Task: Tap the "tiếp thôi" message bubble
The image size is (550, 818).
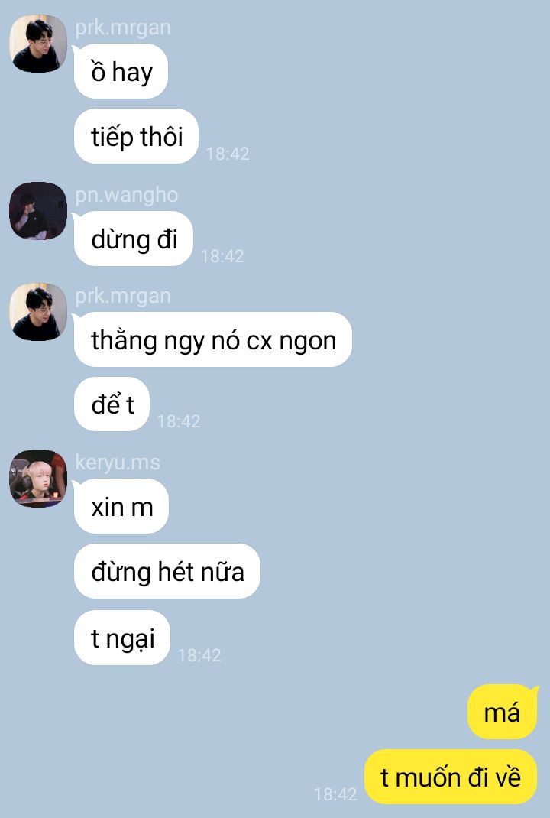Action: [x=136, y=136]
